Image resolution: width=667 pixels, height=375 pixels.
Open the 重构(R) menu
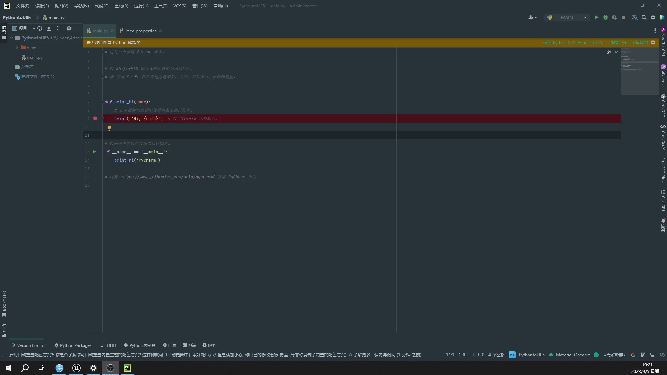point(121,6)
